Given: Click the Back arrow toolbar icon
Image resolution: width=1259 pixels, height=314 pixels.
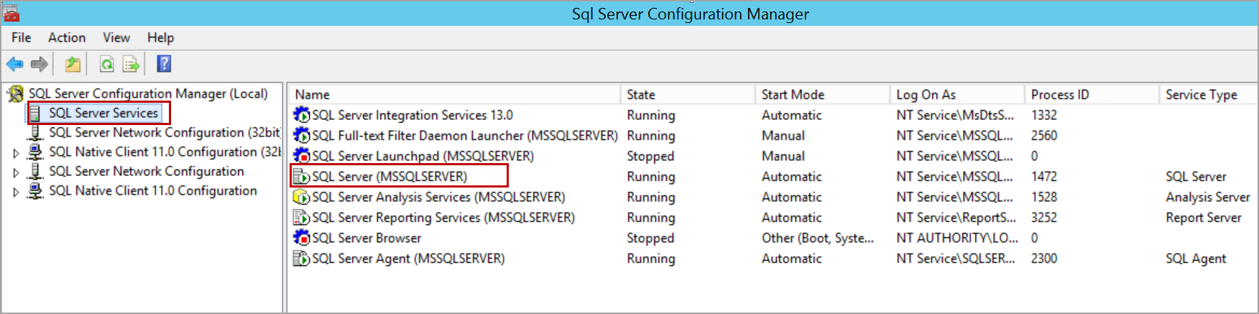Looking at the screenshot, I should click(x=14, y=65).
